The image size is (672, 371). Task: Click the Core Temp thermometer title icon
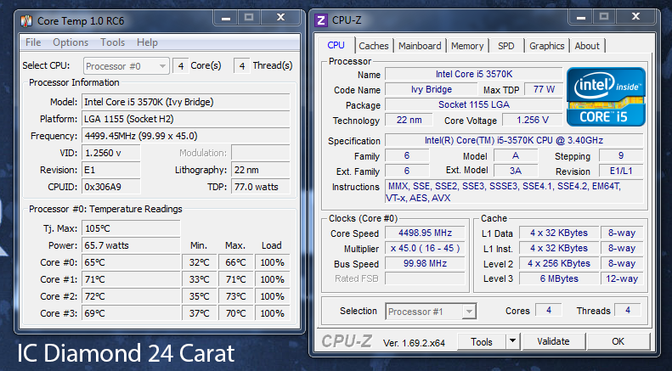pos(25,20)
